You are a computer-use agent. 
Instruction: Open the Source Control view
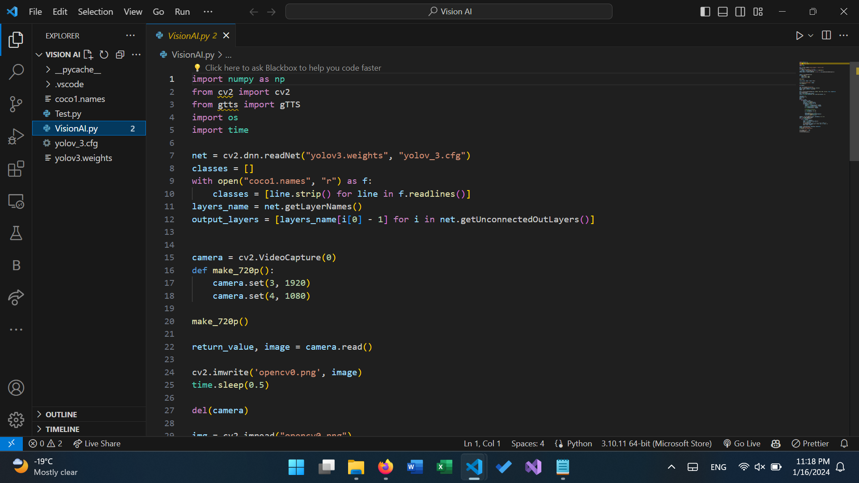coord(16,104)
